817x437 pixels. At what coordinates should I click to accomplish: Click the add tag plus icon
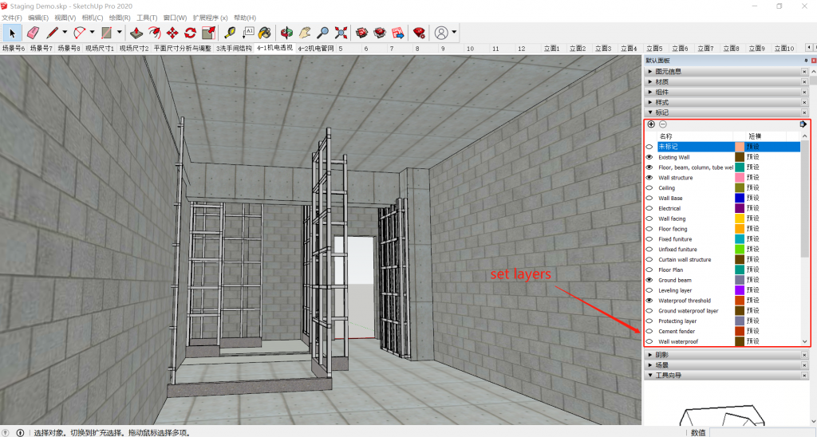click(x=651, y=124)
